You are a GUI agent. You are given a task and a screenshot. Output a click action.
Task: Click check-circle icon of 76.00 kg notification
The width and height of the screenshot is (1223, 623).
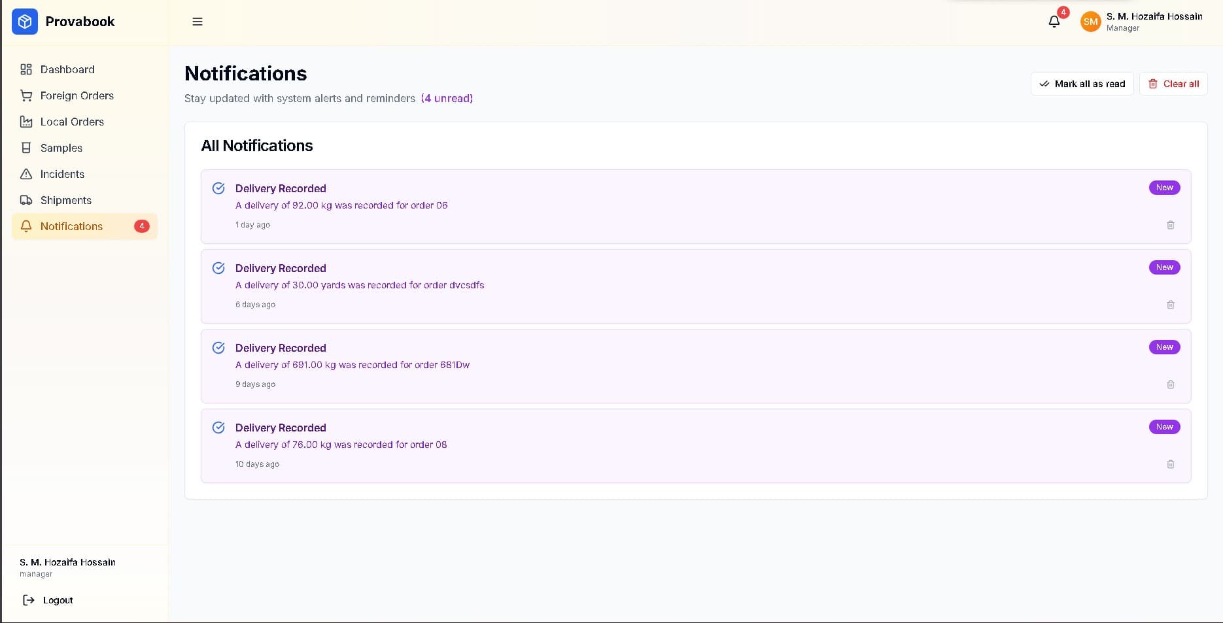point(218,428)
